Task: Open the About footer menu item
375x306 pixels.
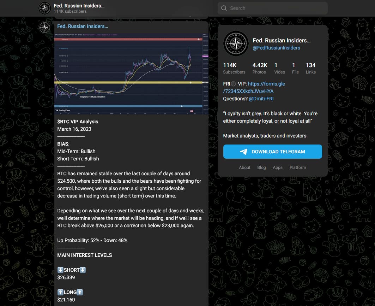Action: 244,167
